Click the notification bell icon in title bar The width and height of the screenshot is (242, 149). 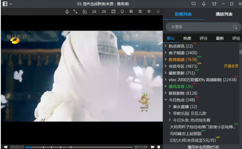point(204,4)
